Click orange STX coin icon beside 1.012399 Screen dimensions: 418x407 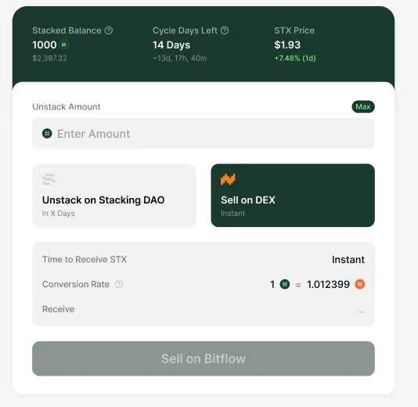[x=360, y=284]
